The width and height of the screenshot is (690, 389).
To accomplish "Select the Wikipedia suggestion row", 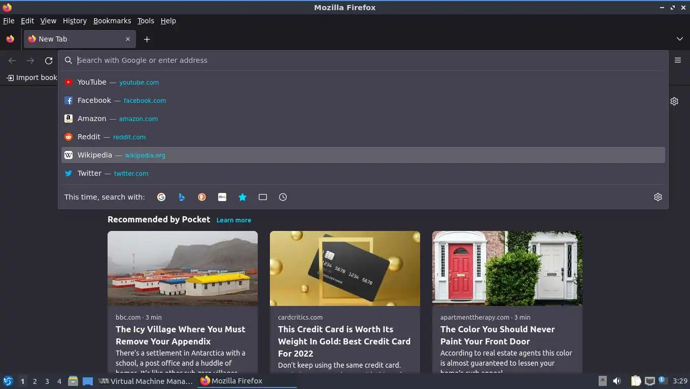I will pyautogui.click(x=363, y=155).
